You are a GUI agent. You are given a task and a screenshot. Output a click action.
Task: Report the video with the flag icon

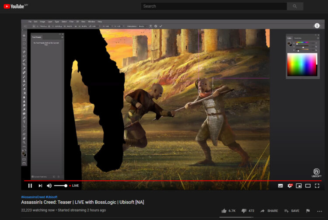coord(308,211)
